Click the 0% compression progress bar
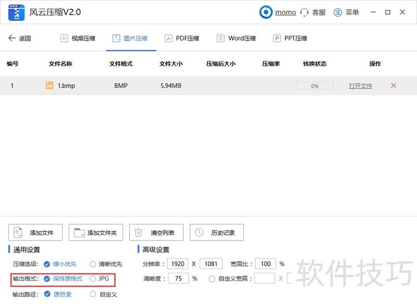This screenshot has width=417, height=304. click(314, 85)
